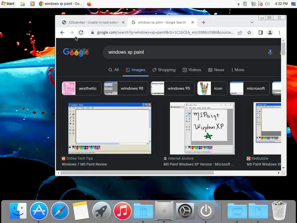Screen dimensions: 297x223
Task: Click the Google holiday logo
Action: point(76,52)
